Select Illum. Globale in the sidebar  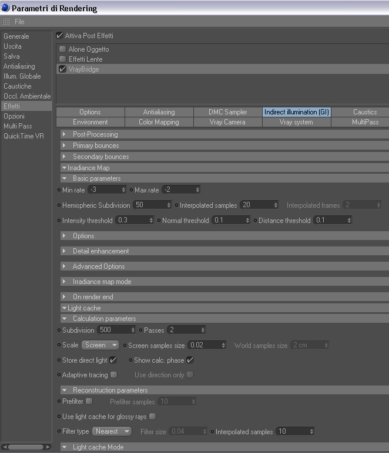pos(22,76)
